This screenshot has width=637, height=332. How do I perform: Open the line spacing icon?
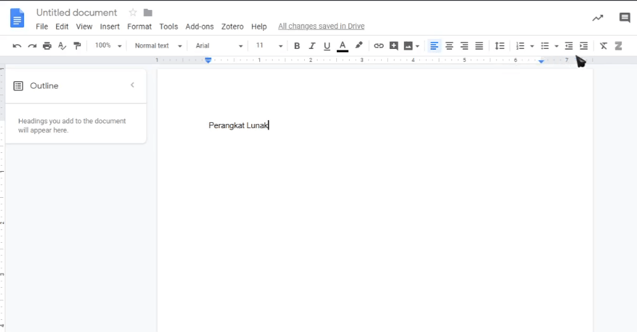(500, 46)
